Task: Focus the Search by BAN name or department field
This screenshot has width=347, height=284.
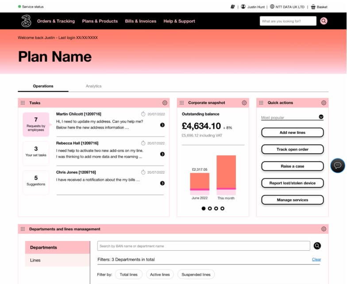Action: coord(204,246)
